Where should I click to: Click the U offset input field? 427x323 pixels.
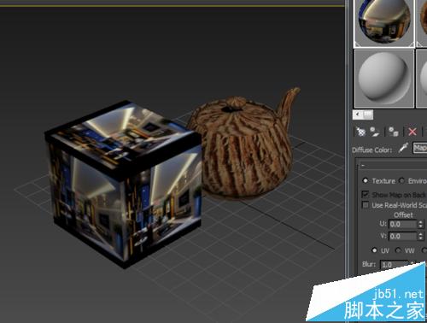tap(402, 224)
